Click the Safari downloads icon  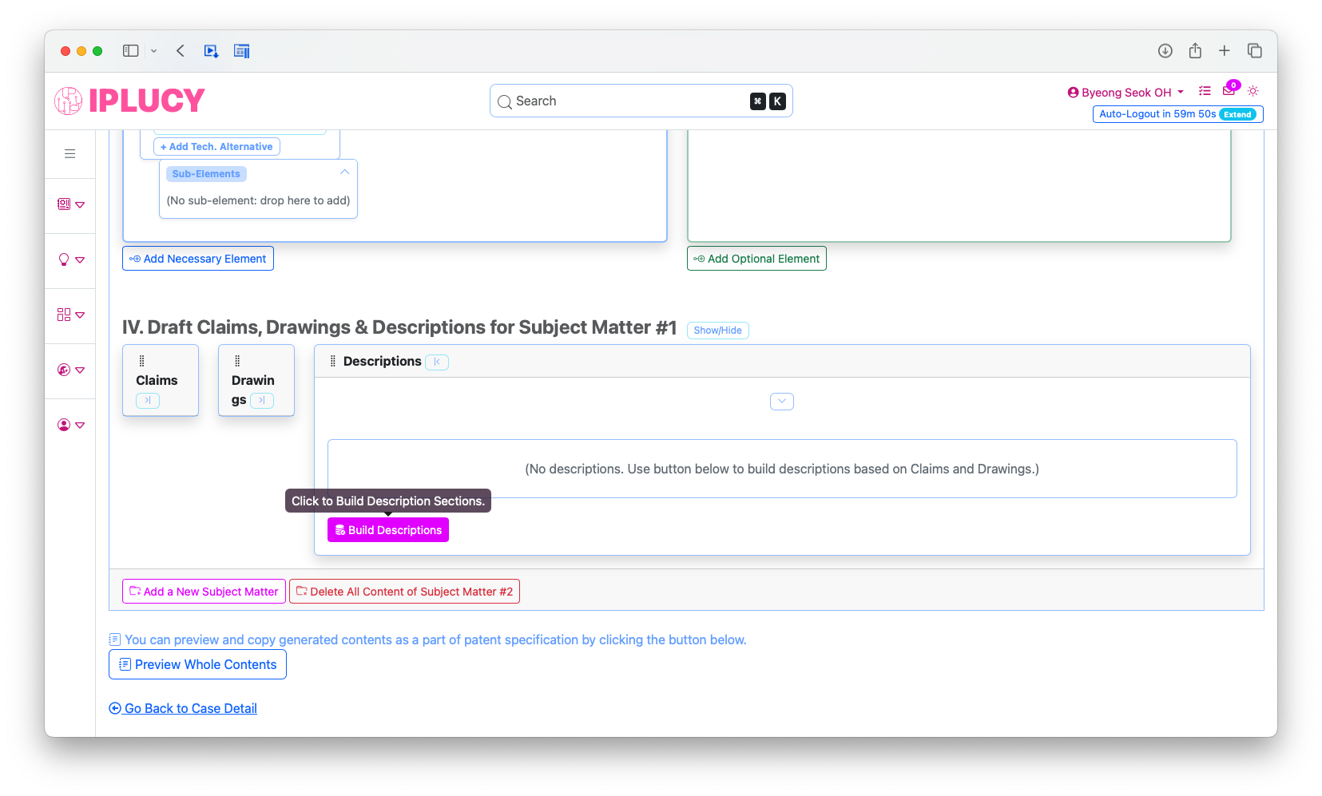pyautogui.click(x=1165, y=51)
